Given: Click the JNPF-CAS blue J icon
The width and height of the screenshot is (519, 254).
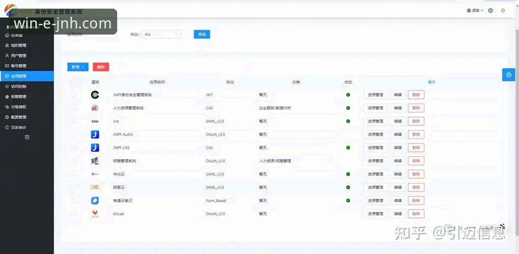Looking at the screenshot, I should coord(95,148).
